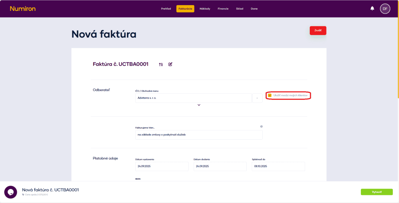The width and height of the screenshot is (399, 203).
Task: Toggle Uložiť medzi mojich klientov checkbox
Action: [270, 95]
